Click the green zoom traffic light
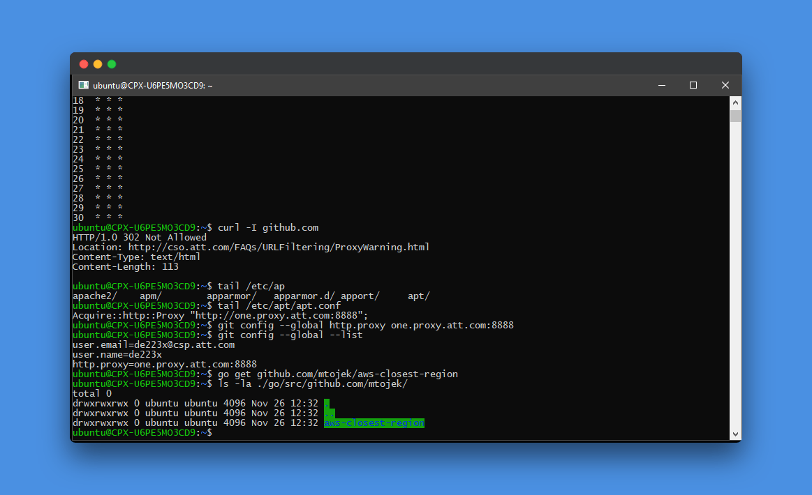The height and width of the screenshot is (495, 812). [112, 63]
